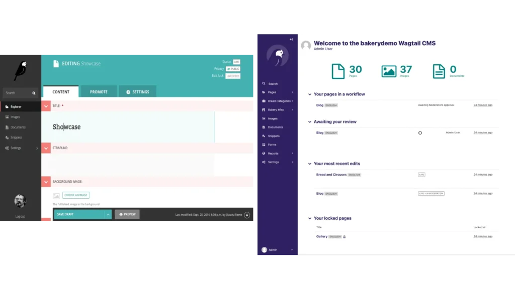Open the Settings tab in page editor

tap(137, 92)
